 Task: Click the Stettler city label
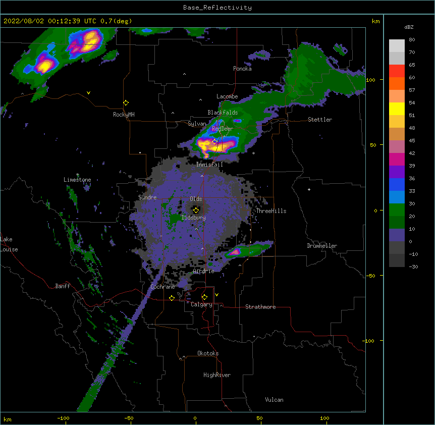coord(319,120)
